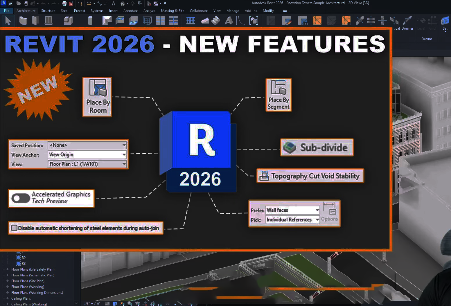
Task: Select the Window tool in ribbon
Action: (48, 21)
